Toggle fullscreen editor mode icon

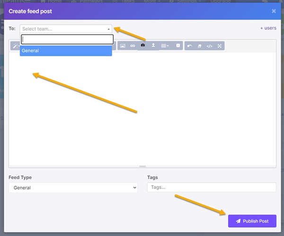(x=220, y=46)
